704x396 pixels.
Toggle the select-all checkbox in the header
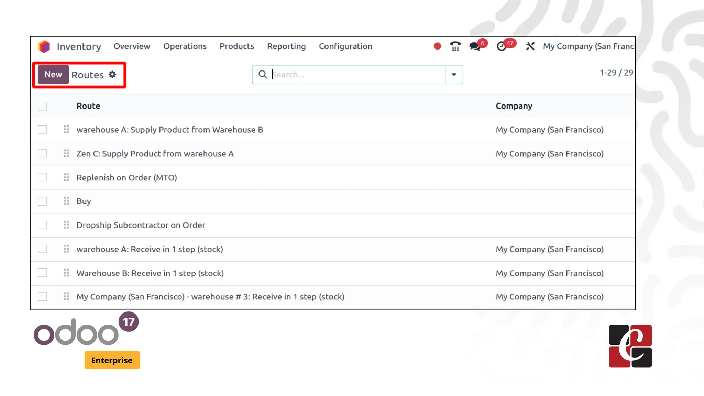(42, 106)
